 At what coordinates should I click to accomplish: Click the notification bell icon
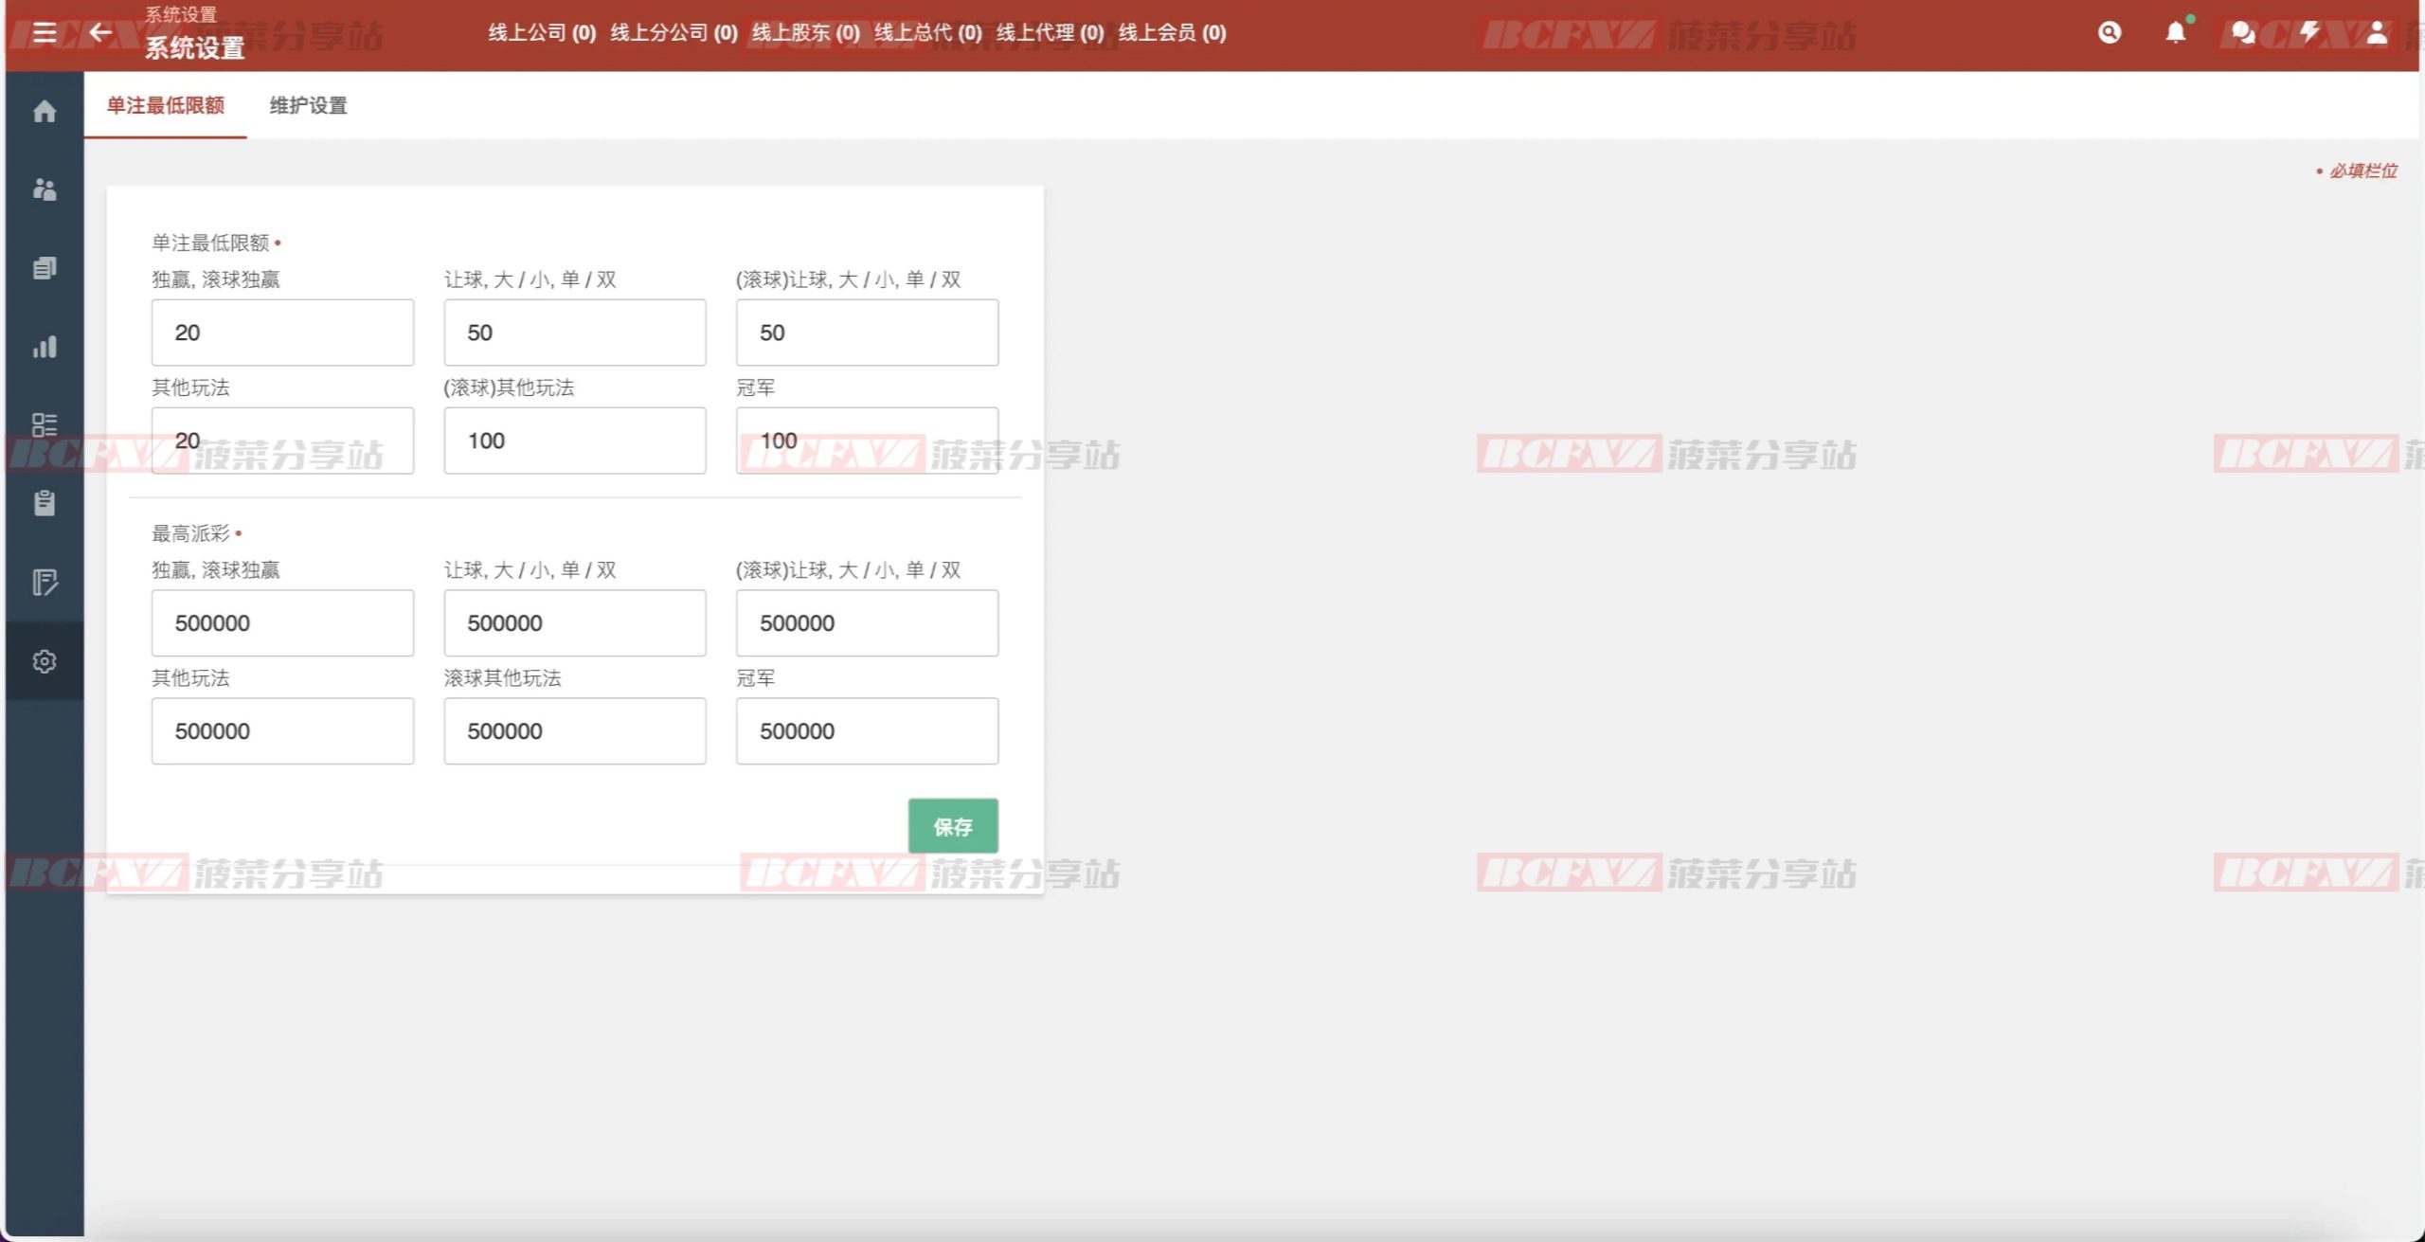coord(2176,33)
